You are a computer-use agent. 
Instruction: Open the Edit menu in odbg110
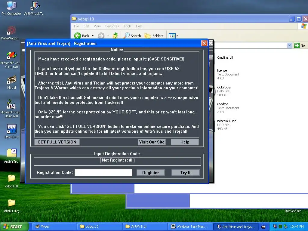(86, 26)
